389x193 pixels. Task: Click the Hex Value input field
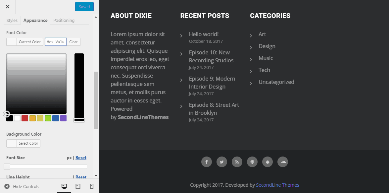pyautogui.click(x=56, y=42)
